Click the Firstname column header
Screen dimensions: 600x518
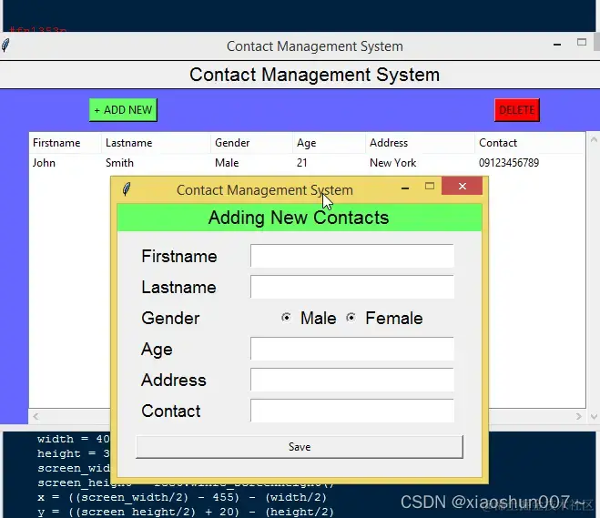pyautogui.click(x=65, y=143)
